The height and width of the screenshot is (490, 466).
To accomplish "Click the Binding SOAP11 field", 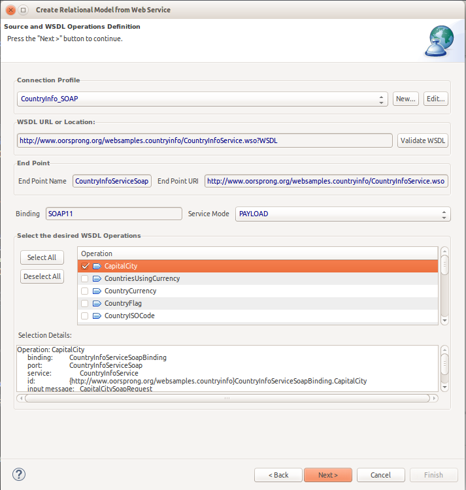I will (114, 214).
